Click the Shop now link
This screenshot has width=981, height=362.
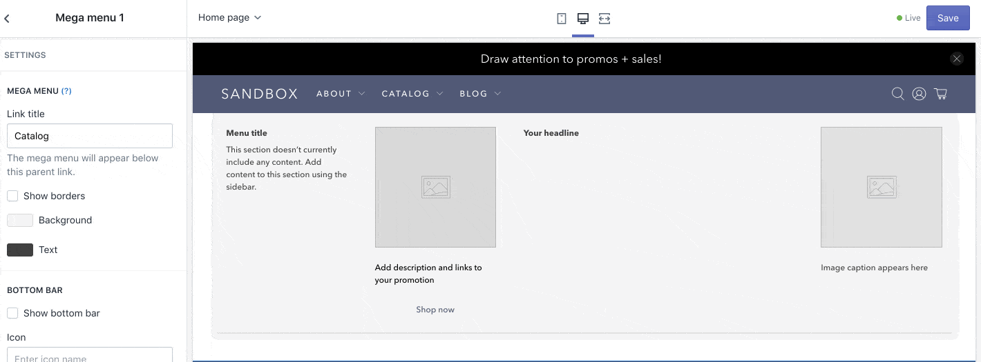435,310
